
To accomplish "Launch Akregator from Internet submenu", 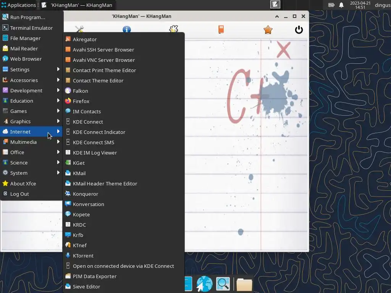I will 124,39.
